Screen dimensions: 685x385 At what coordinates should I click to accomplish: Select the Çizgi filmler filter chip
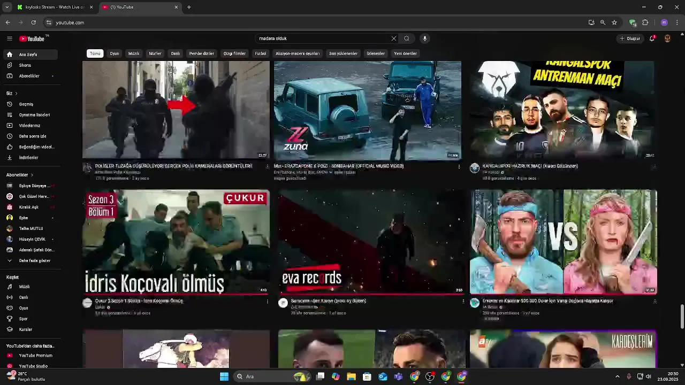click(x=234, y=53)
